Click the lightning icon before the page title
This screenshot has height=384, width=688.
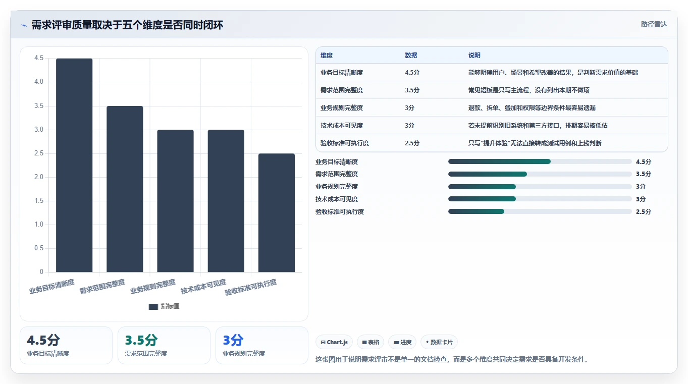pos(24,25)
